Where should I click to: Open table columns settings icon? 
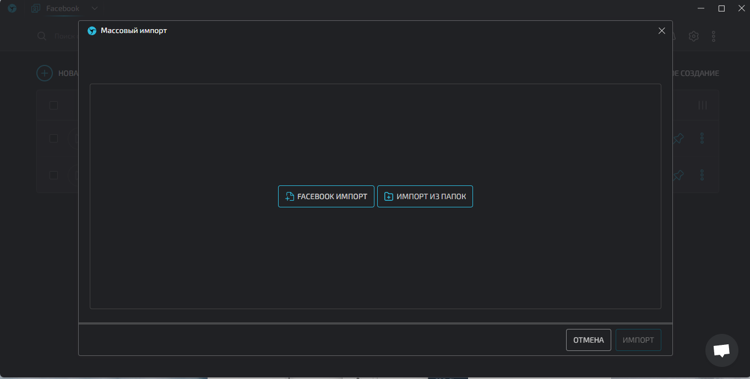pos(703,105)
